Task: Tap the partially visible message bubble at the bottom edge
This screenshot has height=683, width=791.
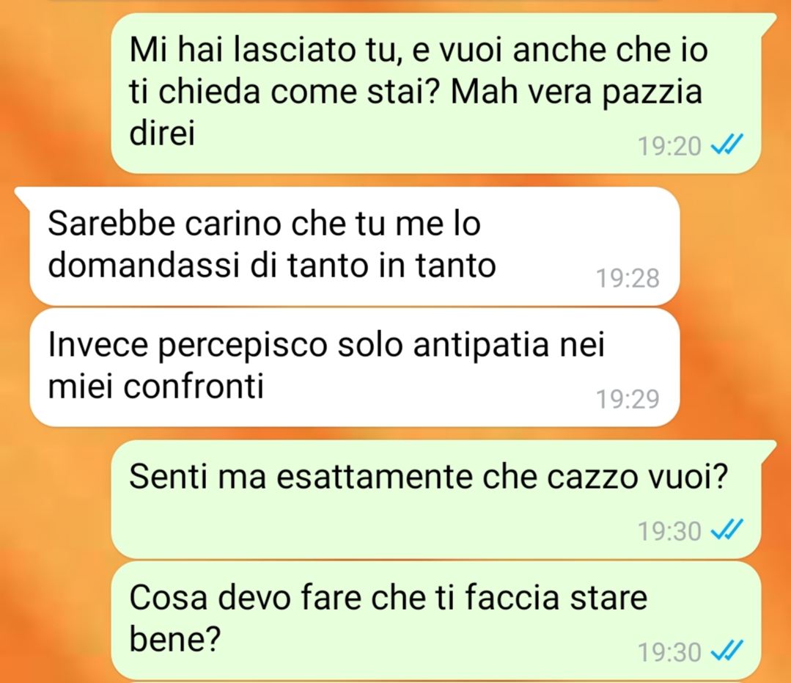Action: pos(436,682)
